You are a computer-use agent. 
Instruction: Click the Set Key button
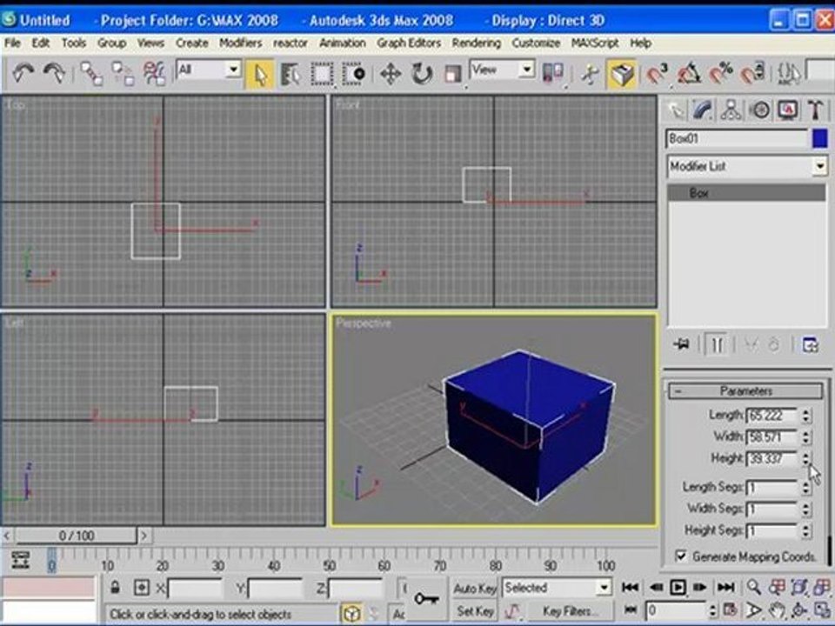click(475, 611)
